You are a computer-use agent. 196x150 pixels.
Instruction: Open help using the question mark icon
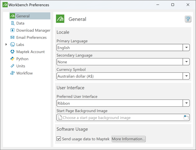[x=188, y=19]
